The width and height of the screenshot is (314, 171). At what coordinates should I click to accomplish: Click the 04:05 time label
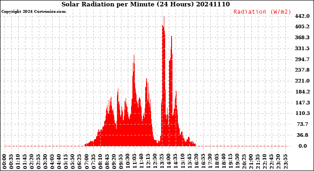(52, 162)
